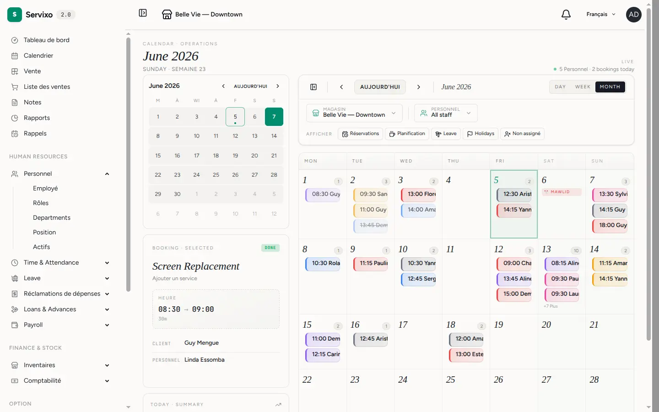Screen dimensions: 659x412
Task: Go to previous month in mini calendar
Action: point(223,86)
